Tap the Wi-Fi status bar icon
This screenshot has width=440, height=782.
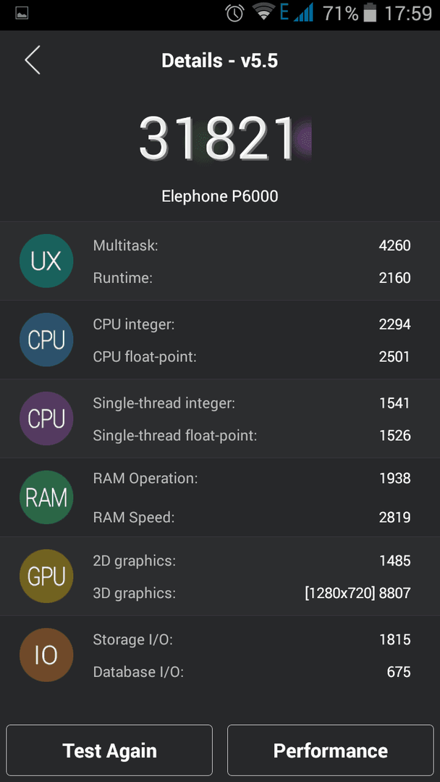(263, 13)
